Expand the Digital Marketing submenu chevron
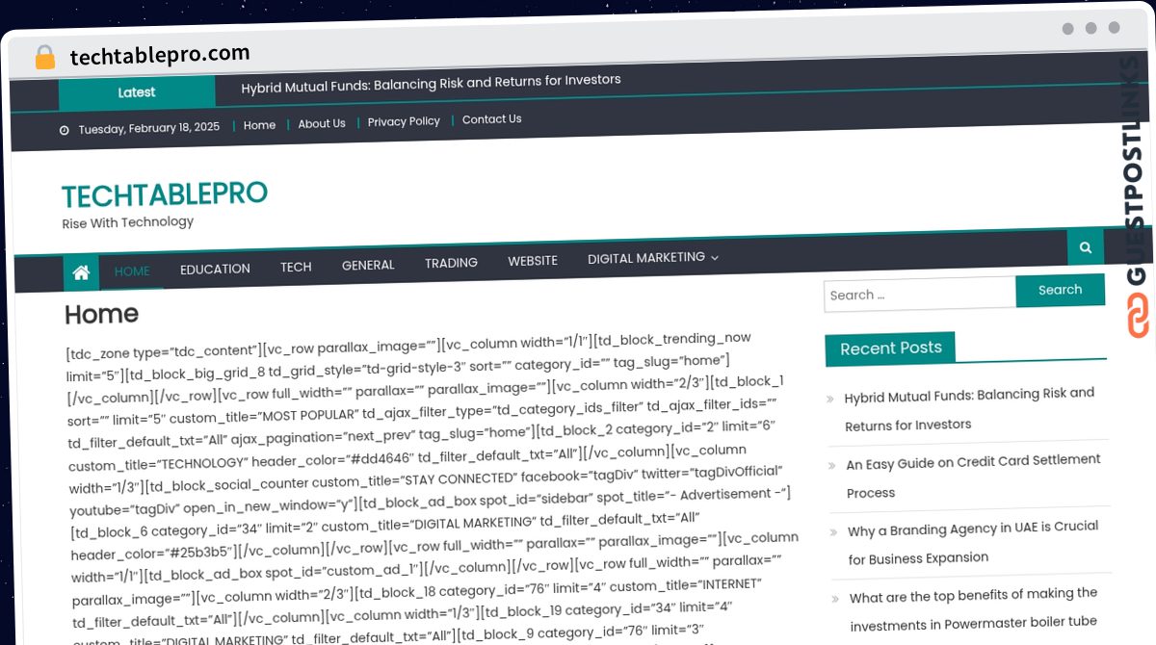Screen dimensions: 1156x645 [715, 257]
